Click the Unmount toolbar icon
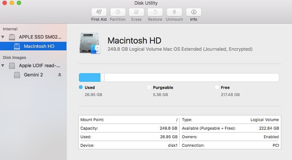 point(174,12)
